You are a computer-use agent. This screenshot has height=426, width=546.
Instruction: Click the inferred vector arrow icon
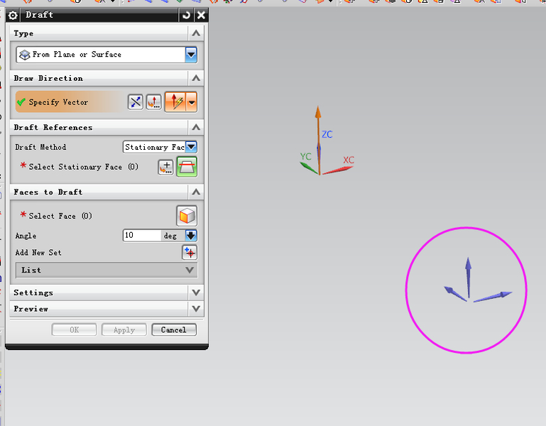point(175,102)
